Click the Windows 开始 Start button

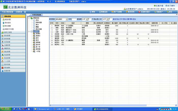pos(6,109)
